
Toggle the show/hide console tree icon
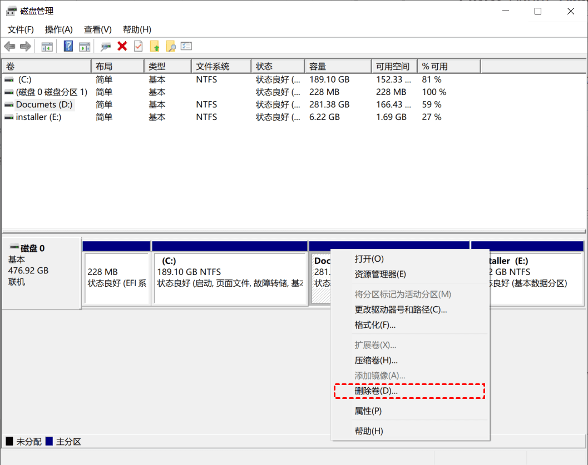coord(47,46)
